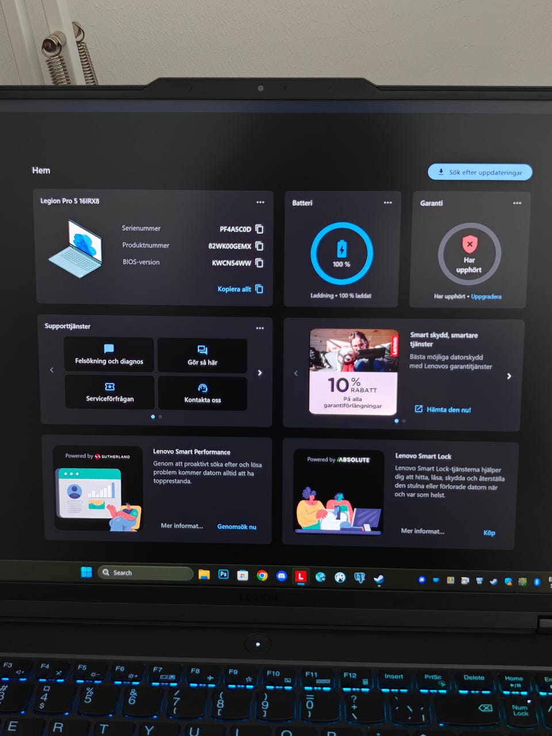Click the Absolute Smart Lock image
This screenshot has width=552, height=736.
338,493
